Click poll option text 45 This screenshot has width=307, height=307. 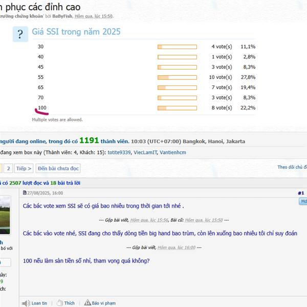coord(40,67)
